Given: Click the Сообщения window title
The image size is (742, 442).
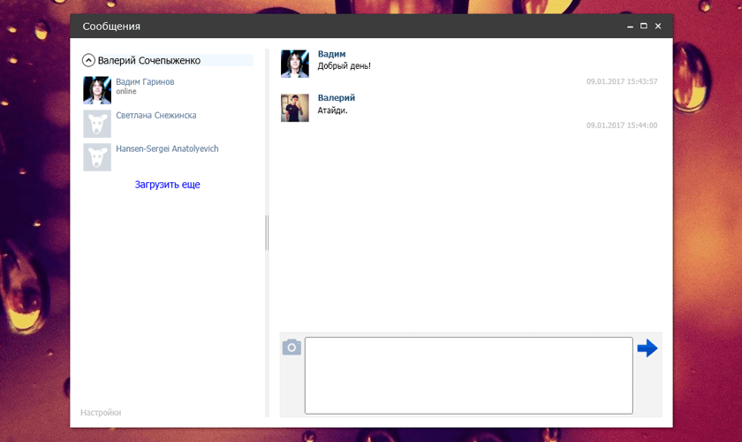Looking at the screenshot, I should pyautogui.click(x=111, y=27).
